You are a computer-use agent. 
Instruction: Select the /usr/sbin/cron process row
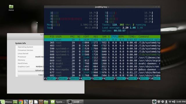point(102,66)
